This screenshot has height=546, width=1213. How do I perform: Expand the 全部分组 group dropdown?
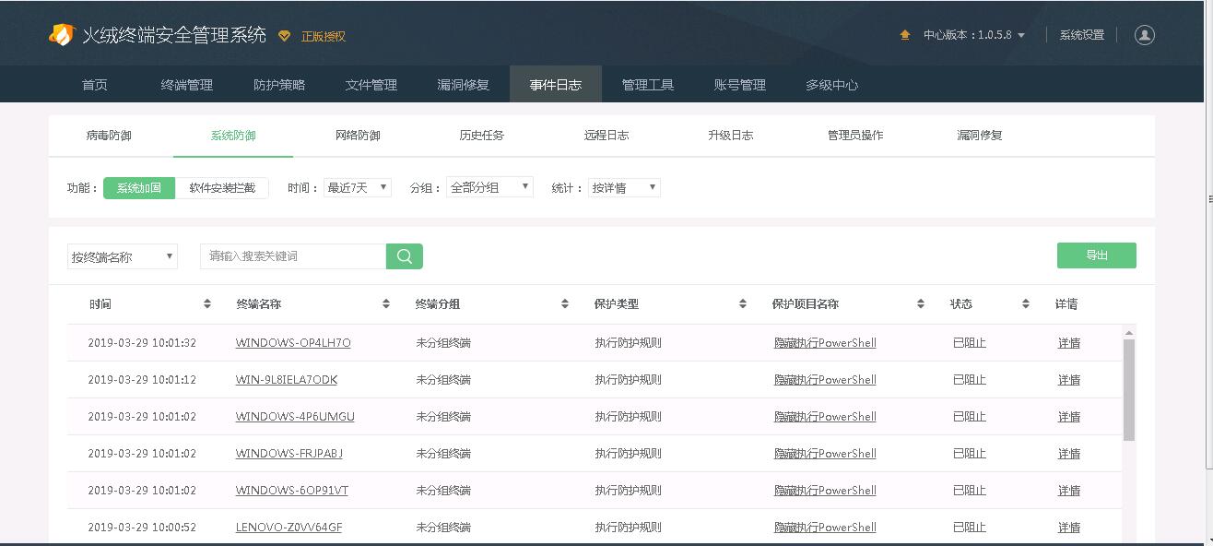point(489,188)
